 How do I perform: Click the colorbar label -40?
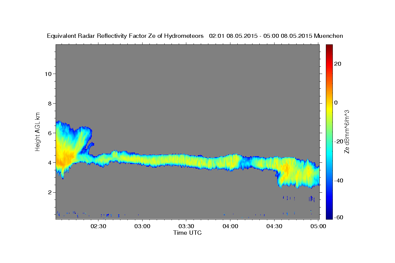point(339,180)
